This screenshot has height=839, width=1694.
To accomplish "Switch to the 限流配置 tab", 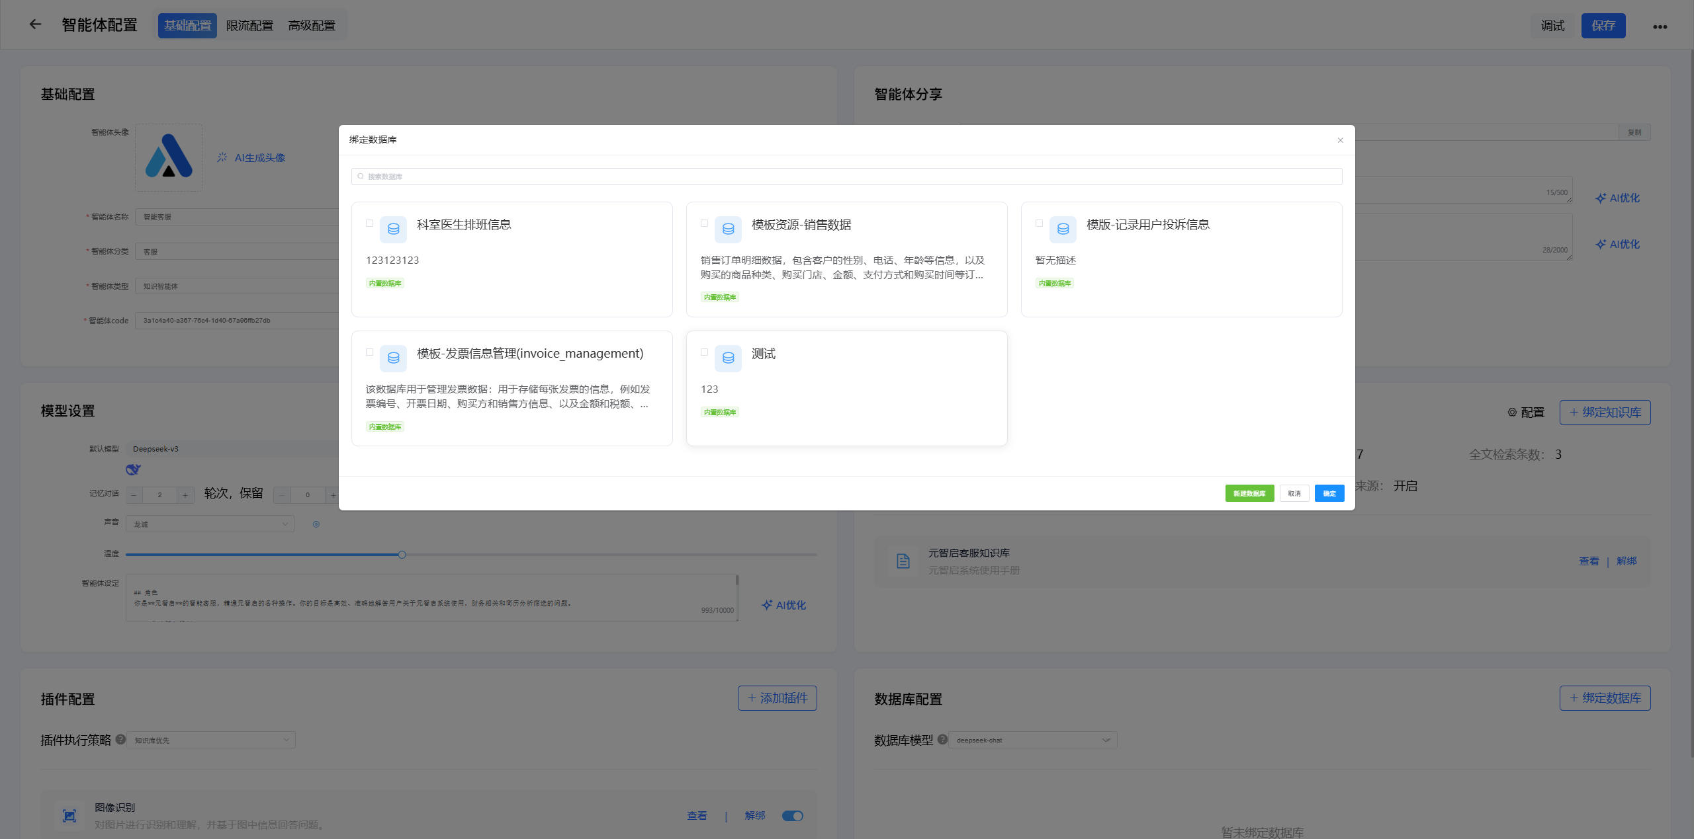I will click(249, 26).
